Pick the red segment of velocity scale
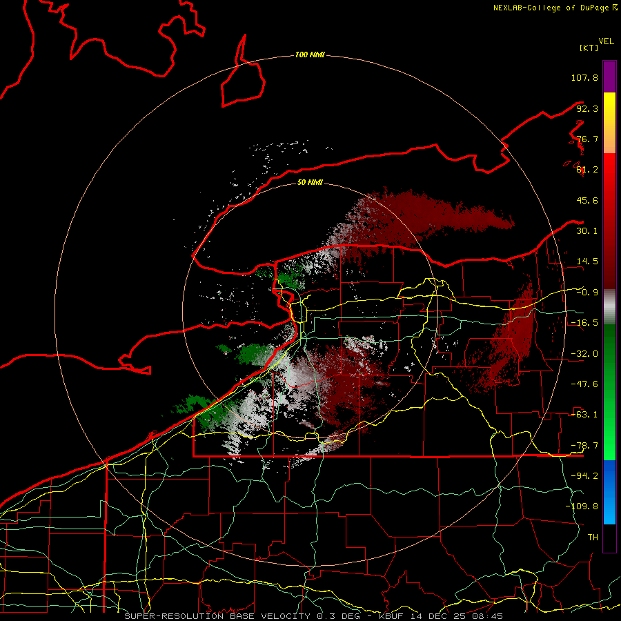The image size is (621, 621). (x=609, y=221)
